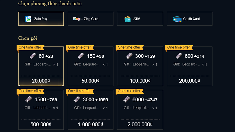Select the 1.000.000đ package price
The height and width of the screenshot is (132, 235).
[x=90, y=124]
